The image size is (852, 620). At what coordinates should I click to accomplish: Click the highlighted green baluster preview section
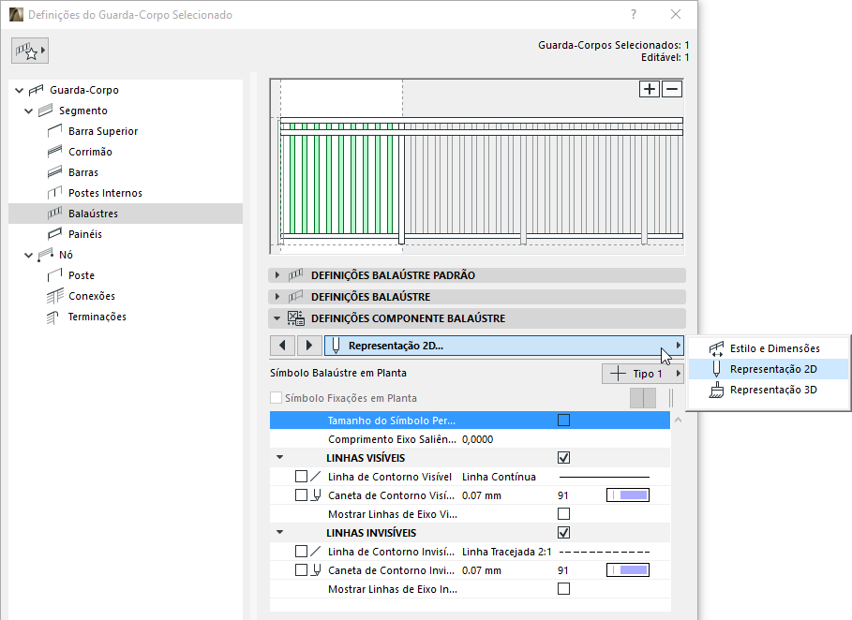point(341,179)
